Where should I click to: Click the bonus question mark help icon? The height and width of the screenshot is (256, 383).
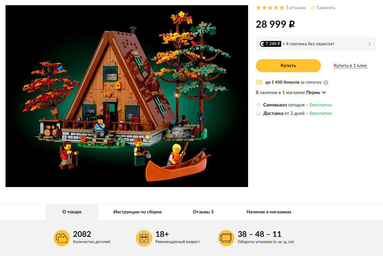(x=325, y=83)
